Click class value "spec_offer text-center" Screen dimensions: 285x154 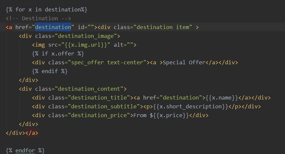tap(107, 62)
